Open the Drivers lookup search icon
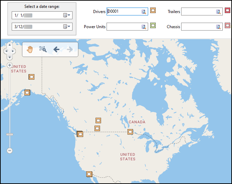The height and width of the screenshot is (184, 232). click(144, 12)
